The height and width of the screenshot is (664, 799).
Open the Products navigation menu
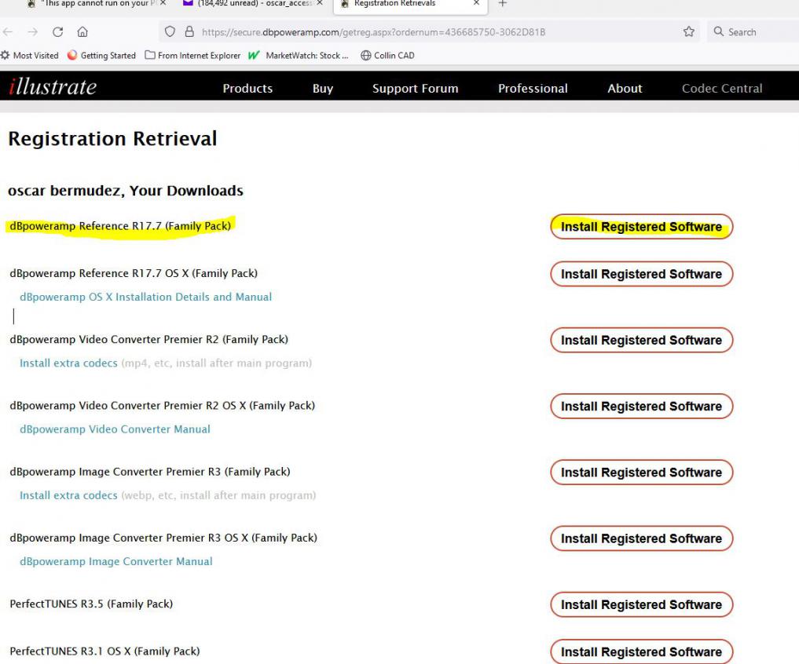(247, 89)
